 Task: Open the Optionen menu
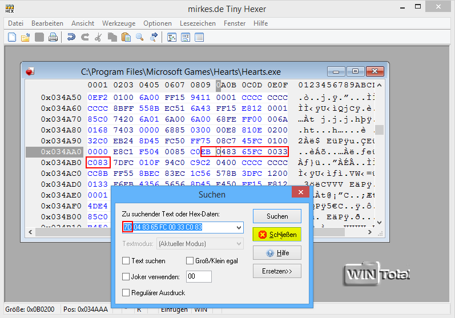[158, 23]
